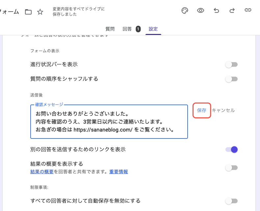Star this form
The image size is (260, 211).
(40, 12)
